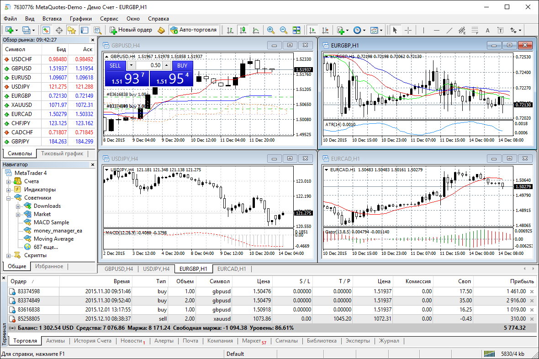Draw a vertical line tool

point(423,30)
